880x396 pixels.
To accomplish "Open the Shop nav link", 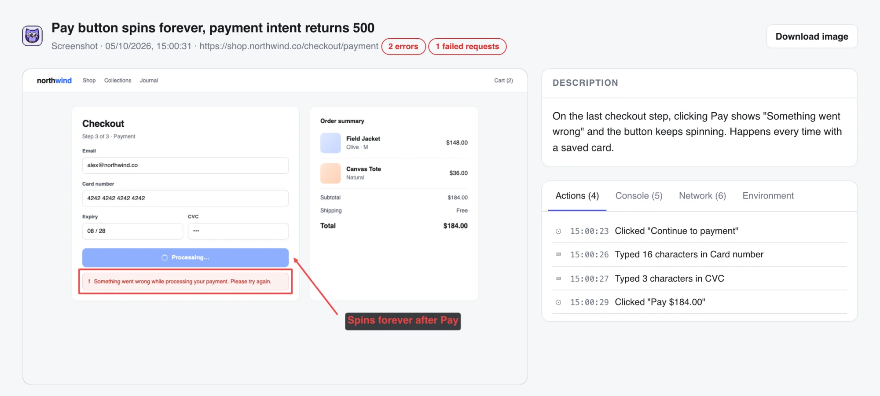I will click(89, 81).
